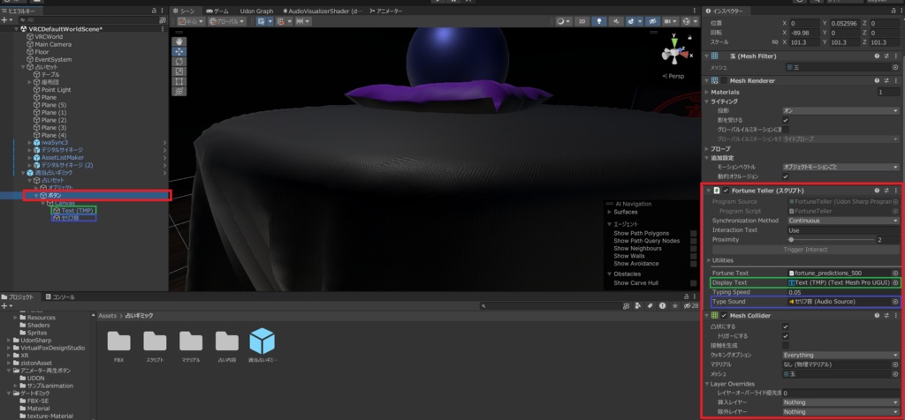Image resolution: width=905 pixels, height=420 pixels.
Task: Select the combined Transform tool
Action: click(x=179, y=91)
